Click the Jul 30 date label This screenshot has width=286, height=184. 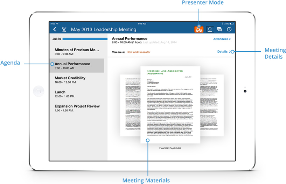coord(57,39)
